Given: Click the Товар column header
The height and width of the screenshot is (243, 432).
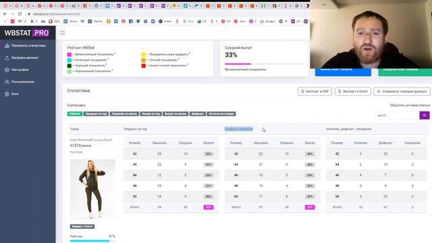Looking at the screenshot, I should 74,129.
